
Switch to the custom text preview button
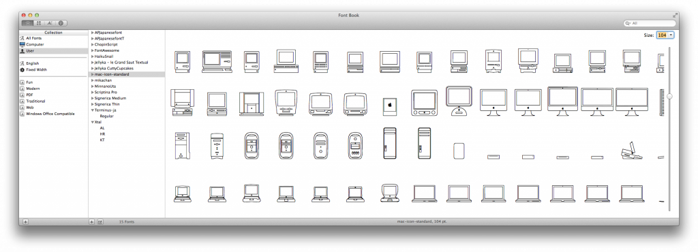(49, 23)
